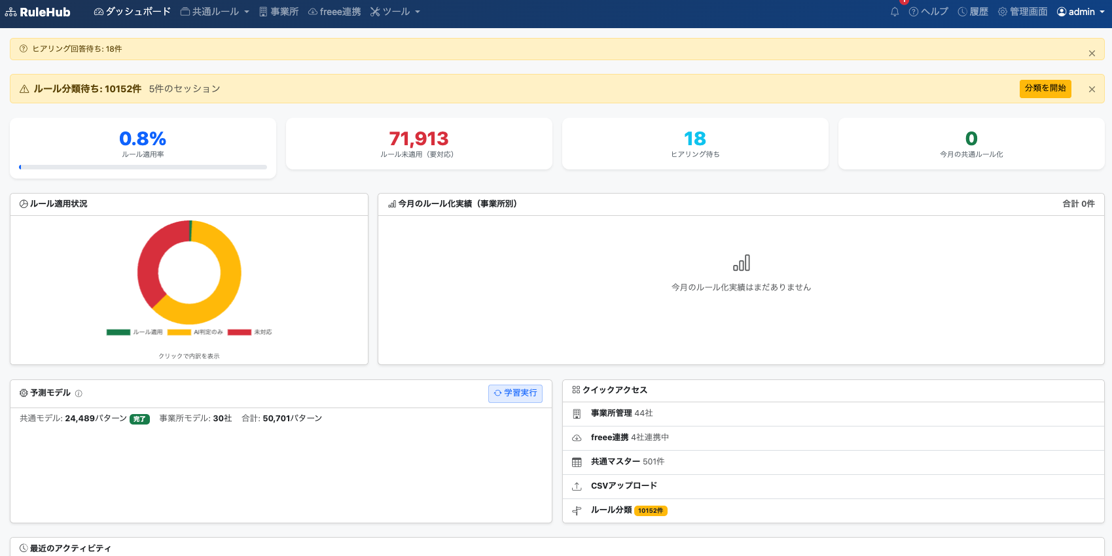This screenshot has height=556, width=1112.
Task: Open freee連携 from the navbar
Action: click(x=334, y=12)
